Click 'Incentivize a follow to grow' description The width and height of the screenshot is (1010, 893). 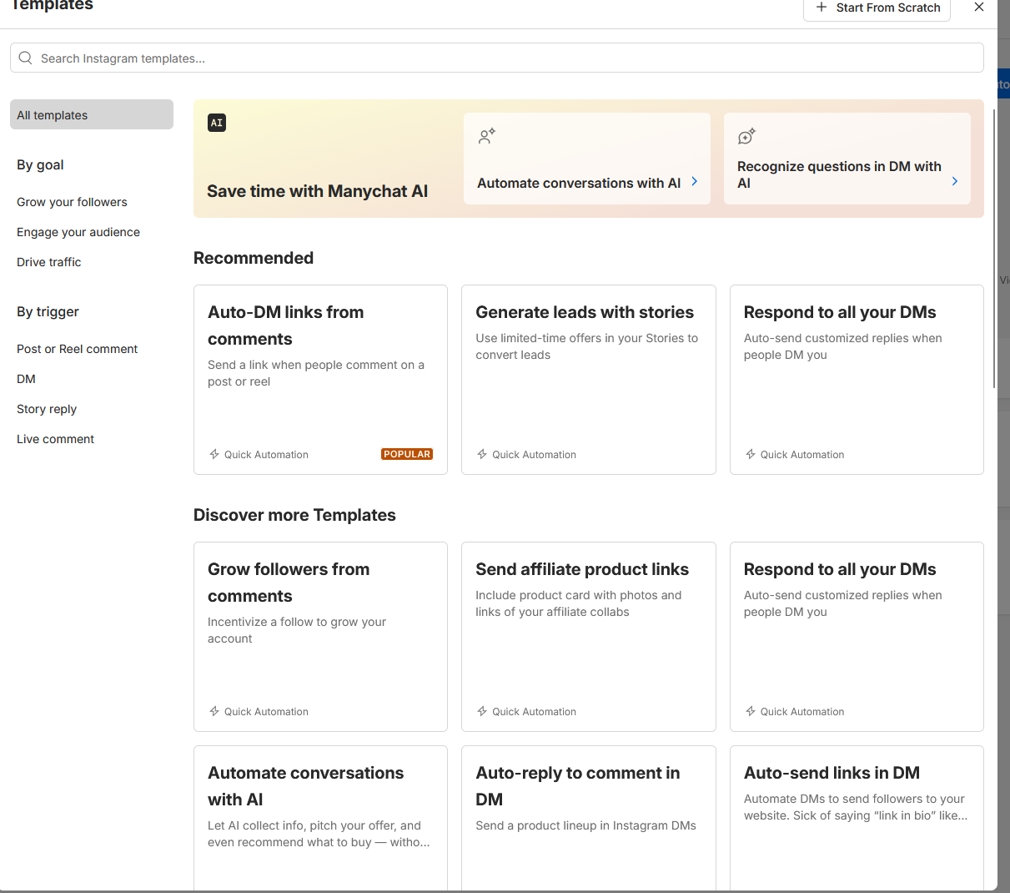coord(297,630)
